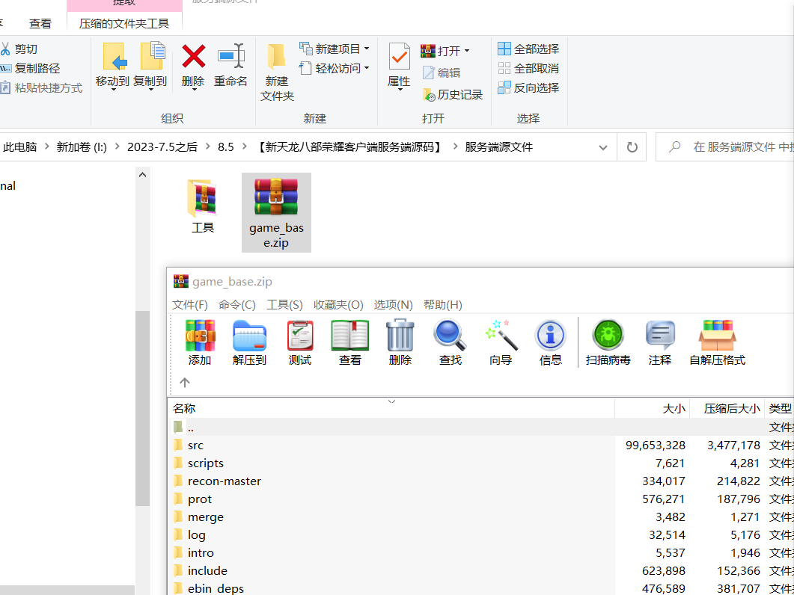The image size is (794, 595).
Task: Click Invert selection (反向选择)
Action: [528, 87]
